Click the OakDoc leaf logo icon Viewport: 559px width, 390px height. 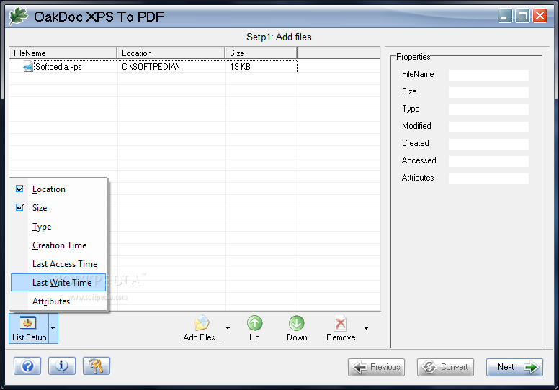pos(18,16)
